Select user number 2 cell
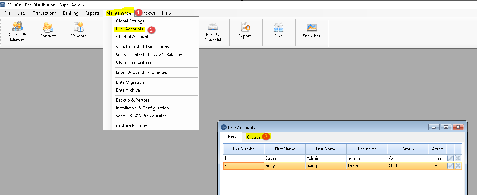Viewport: 477px width, 195px height. click(244, 166)
